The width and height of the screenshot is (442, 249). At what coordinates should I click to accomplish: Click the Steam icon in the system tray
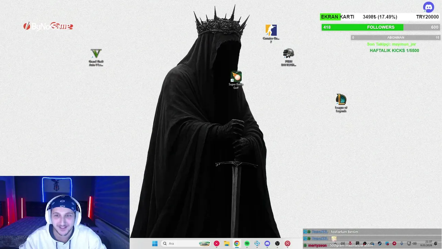tap(379, 243)
